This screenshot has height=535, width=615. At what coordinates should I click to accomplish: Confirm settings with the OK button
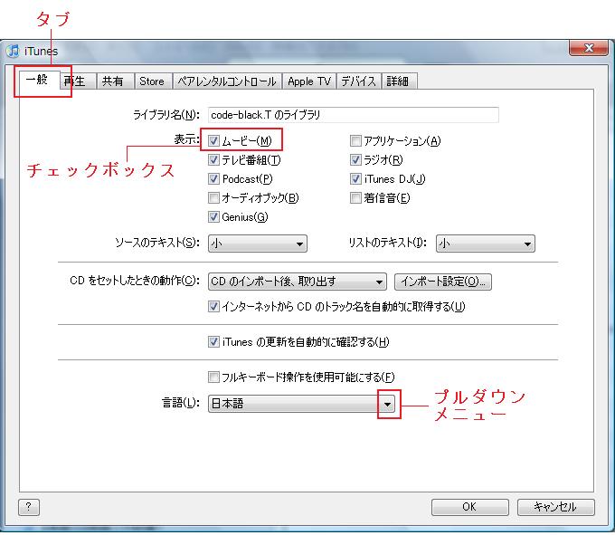(x=470, y=507)
